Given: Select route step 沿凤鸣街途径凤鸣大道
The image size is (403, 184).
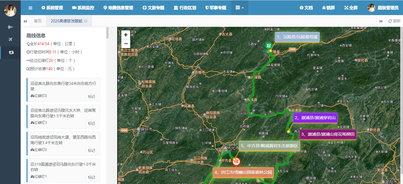Looking at the screenshot, I should [x=63, y=144].
